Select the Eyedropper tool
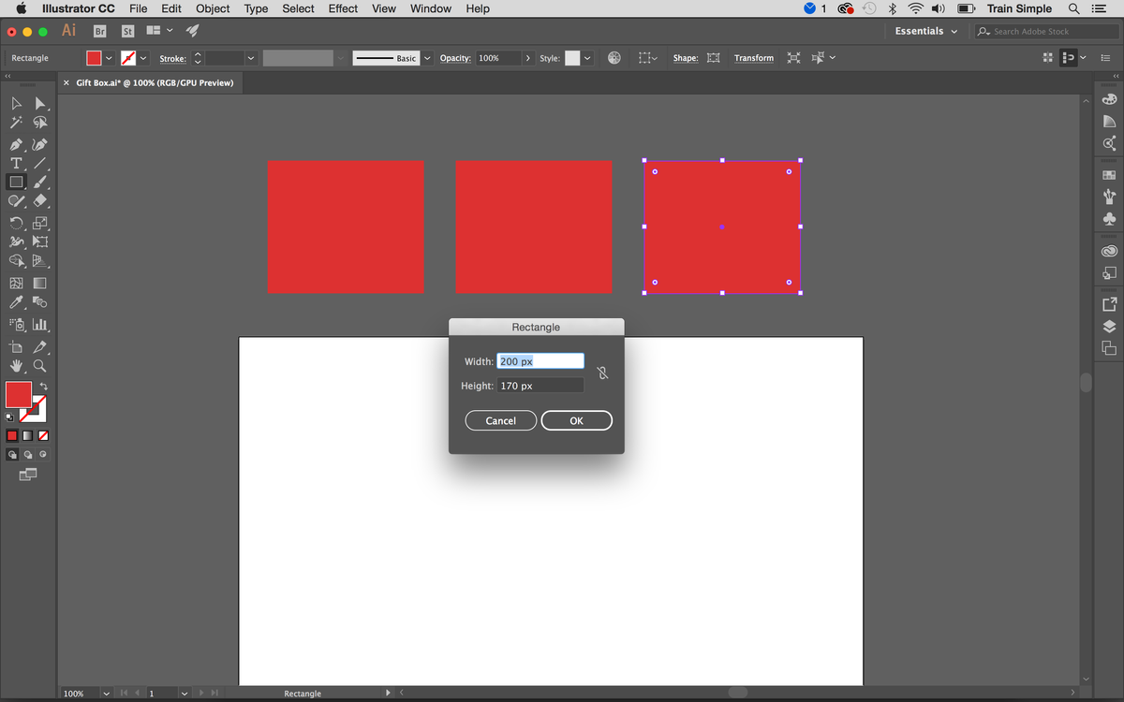Screen dimensions: 1124x702 click(x=15, y=301)
